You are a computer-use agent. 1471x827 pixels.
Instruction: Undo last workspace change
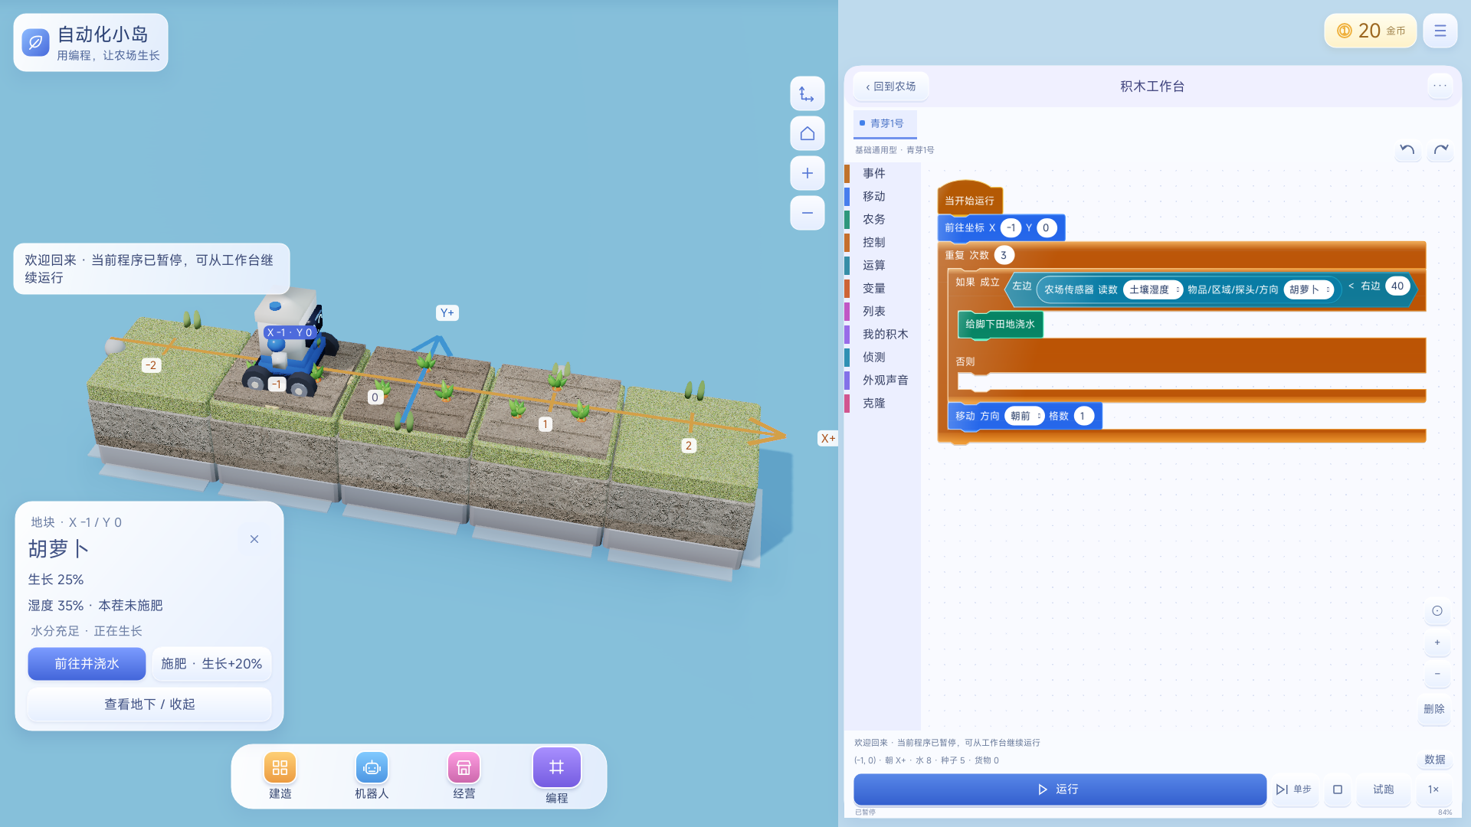click(1407, 149)
